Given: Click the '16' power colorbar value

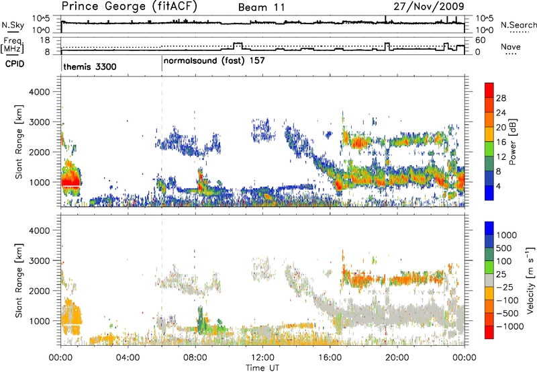Looking at the screenshot, I should [501, 142].
